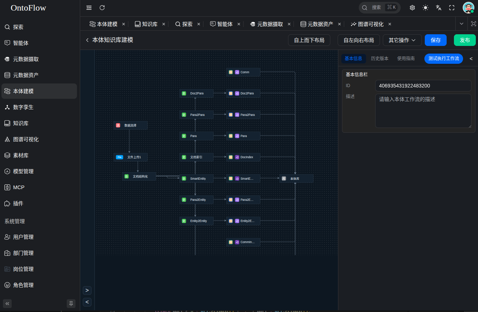The height and width of the screenshot is (312, 478).
Task: Go to 图谱可视化 in the sidebar
Action: [x=39, y=139]
